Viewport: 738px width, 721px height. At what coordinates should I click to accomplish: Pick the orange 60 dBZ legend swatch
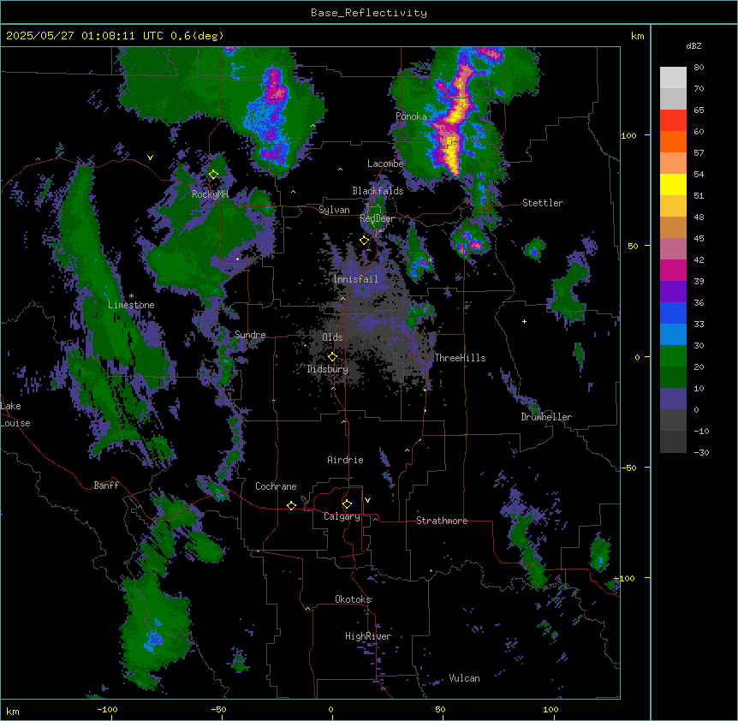(x=673, y=141)
